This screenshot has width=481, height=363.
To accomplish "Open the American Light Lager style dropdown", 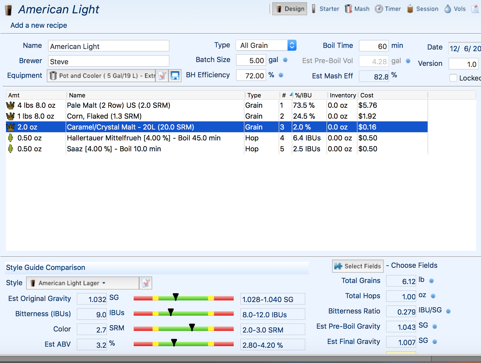I will click(x=83, y=283).
